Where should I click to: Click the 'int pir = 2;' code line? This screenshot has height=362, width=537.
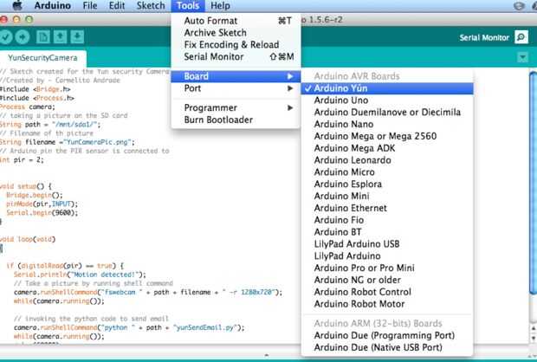(x=22, y=159)
